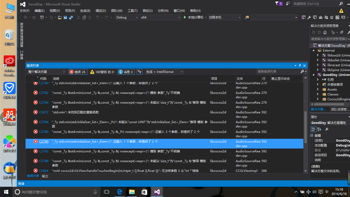The image size is (350, 197).
Task: Click the pending changes filter clock icon
Action: (333, 32)
